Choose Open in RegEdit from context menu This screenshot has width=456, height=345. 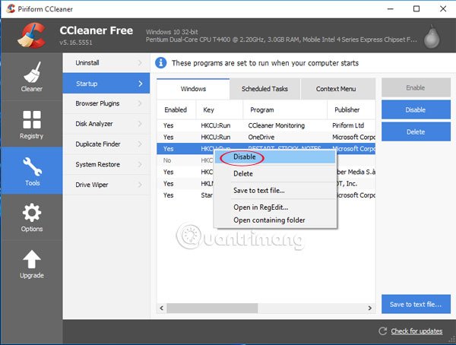pos(275,207)
